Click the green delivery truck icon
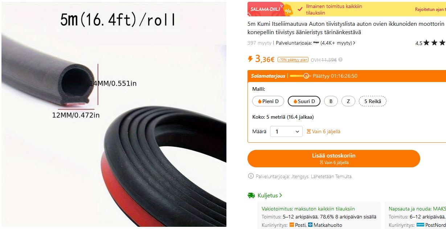Image resolution: width=446 pixels, height=229 pixels. tap(251, 196)
